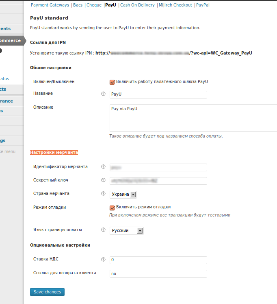The height and width of the screenshot is (304, 277).
Task: Click the Общие настройки section heading
Action: (x=51, y=68)
